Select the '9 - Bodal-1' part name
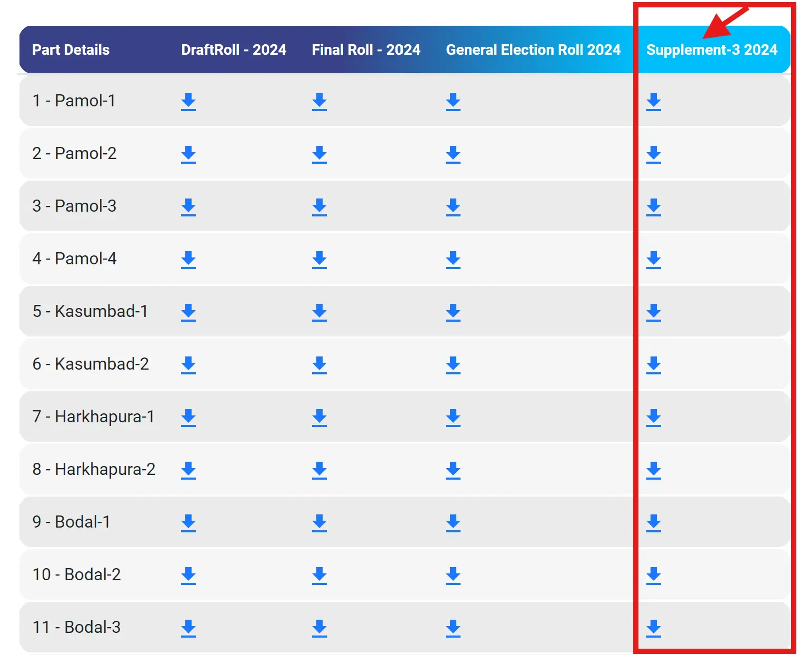 click(71, 522)
